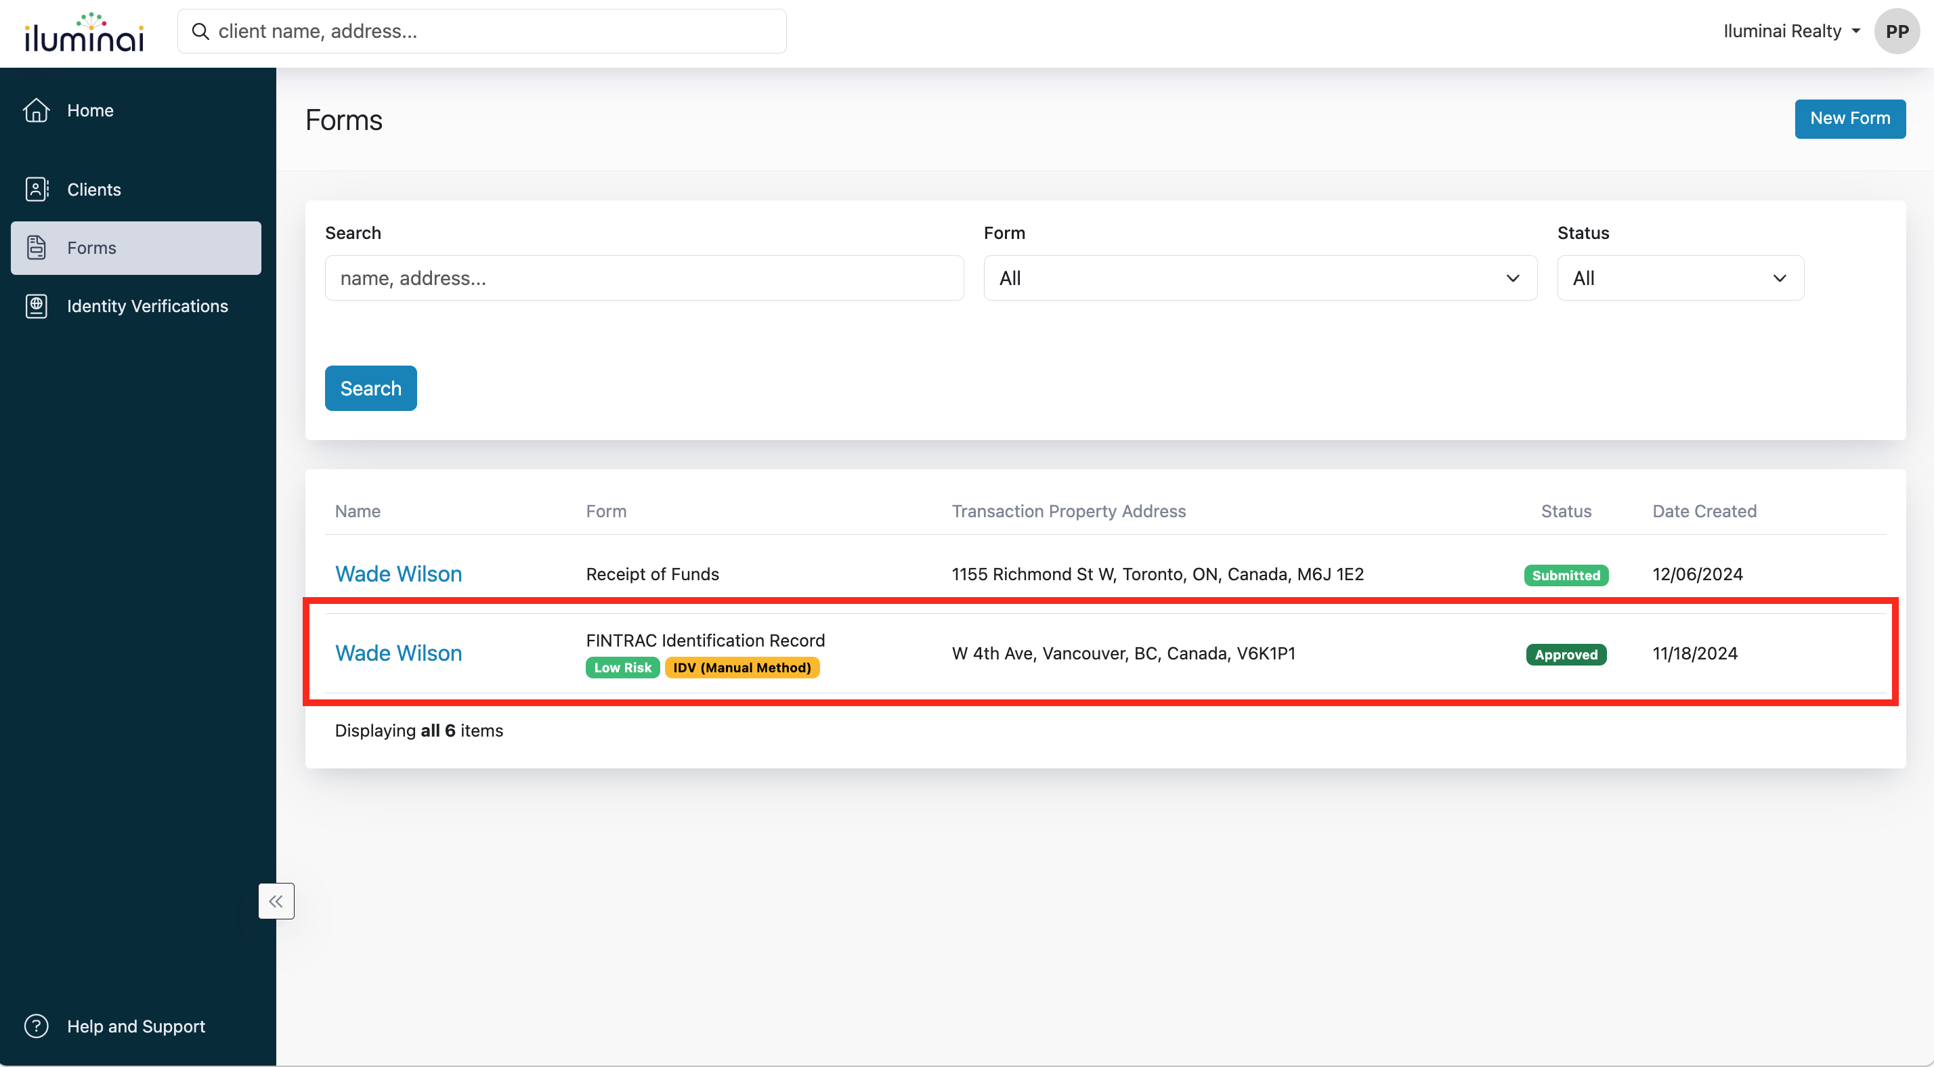Click the Clients contact-card icon
Screen dimensions: 1934x1067
[x=36, y=189]
